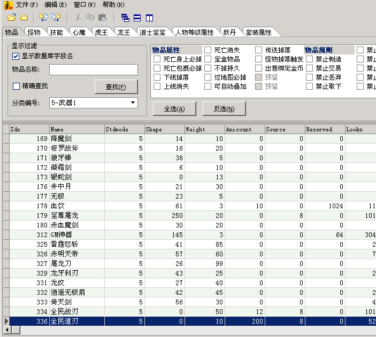Click the cascade windows icon
376x337 pixels.
pos(125,18)
